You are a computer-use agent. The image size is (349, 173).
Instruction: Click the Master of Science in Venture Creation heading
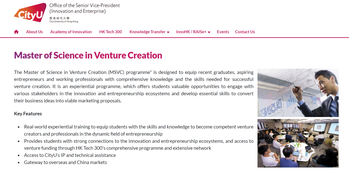click(x=88, y=55)
